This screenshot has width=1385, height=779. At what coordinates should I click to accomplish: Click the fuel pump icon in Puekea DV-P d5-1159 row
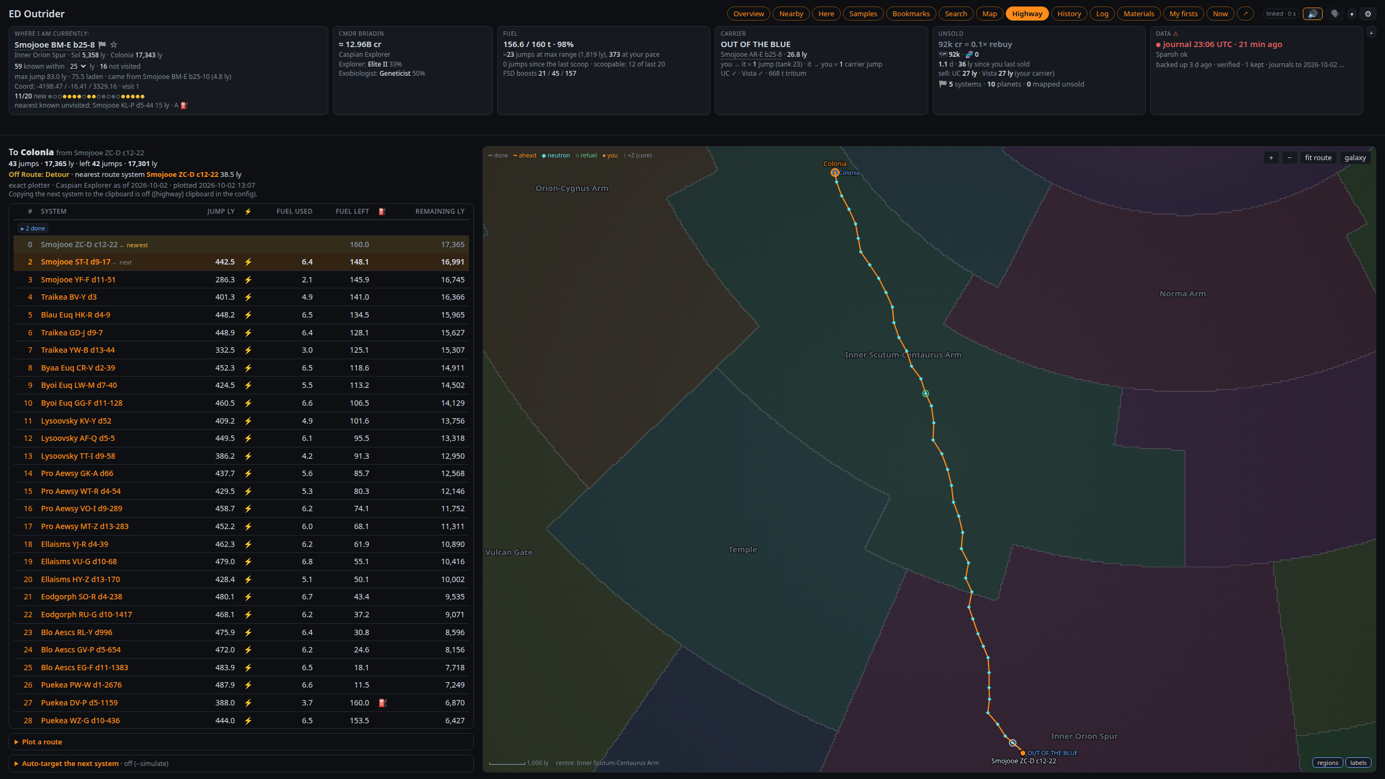[x=382, y=703]
